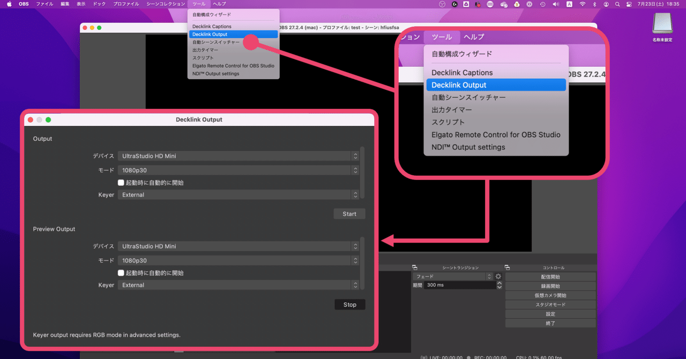Click the REC: 00:00:00 status text
686x359 pixels.
pos(490,357)
